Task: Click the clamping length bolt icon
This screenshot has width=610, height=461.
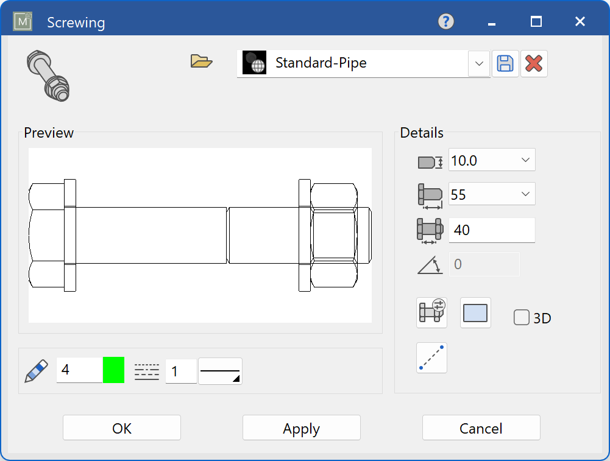Action: coord(431,230)
